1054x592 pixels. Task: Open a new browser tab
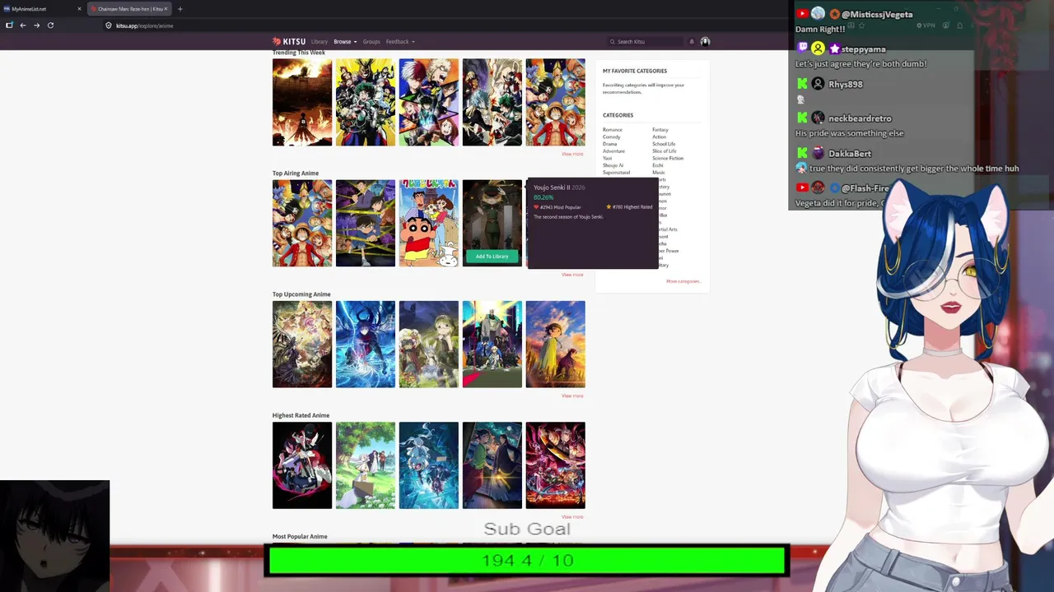click(x=180, y=9)
